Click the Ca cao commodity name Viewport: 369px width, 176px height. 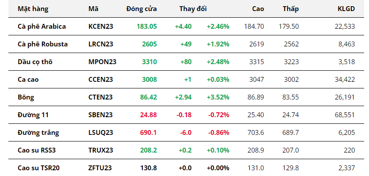point(28,80)
